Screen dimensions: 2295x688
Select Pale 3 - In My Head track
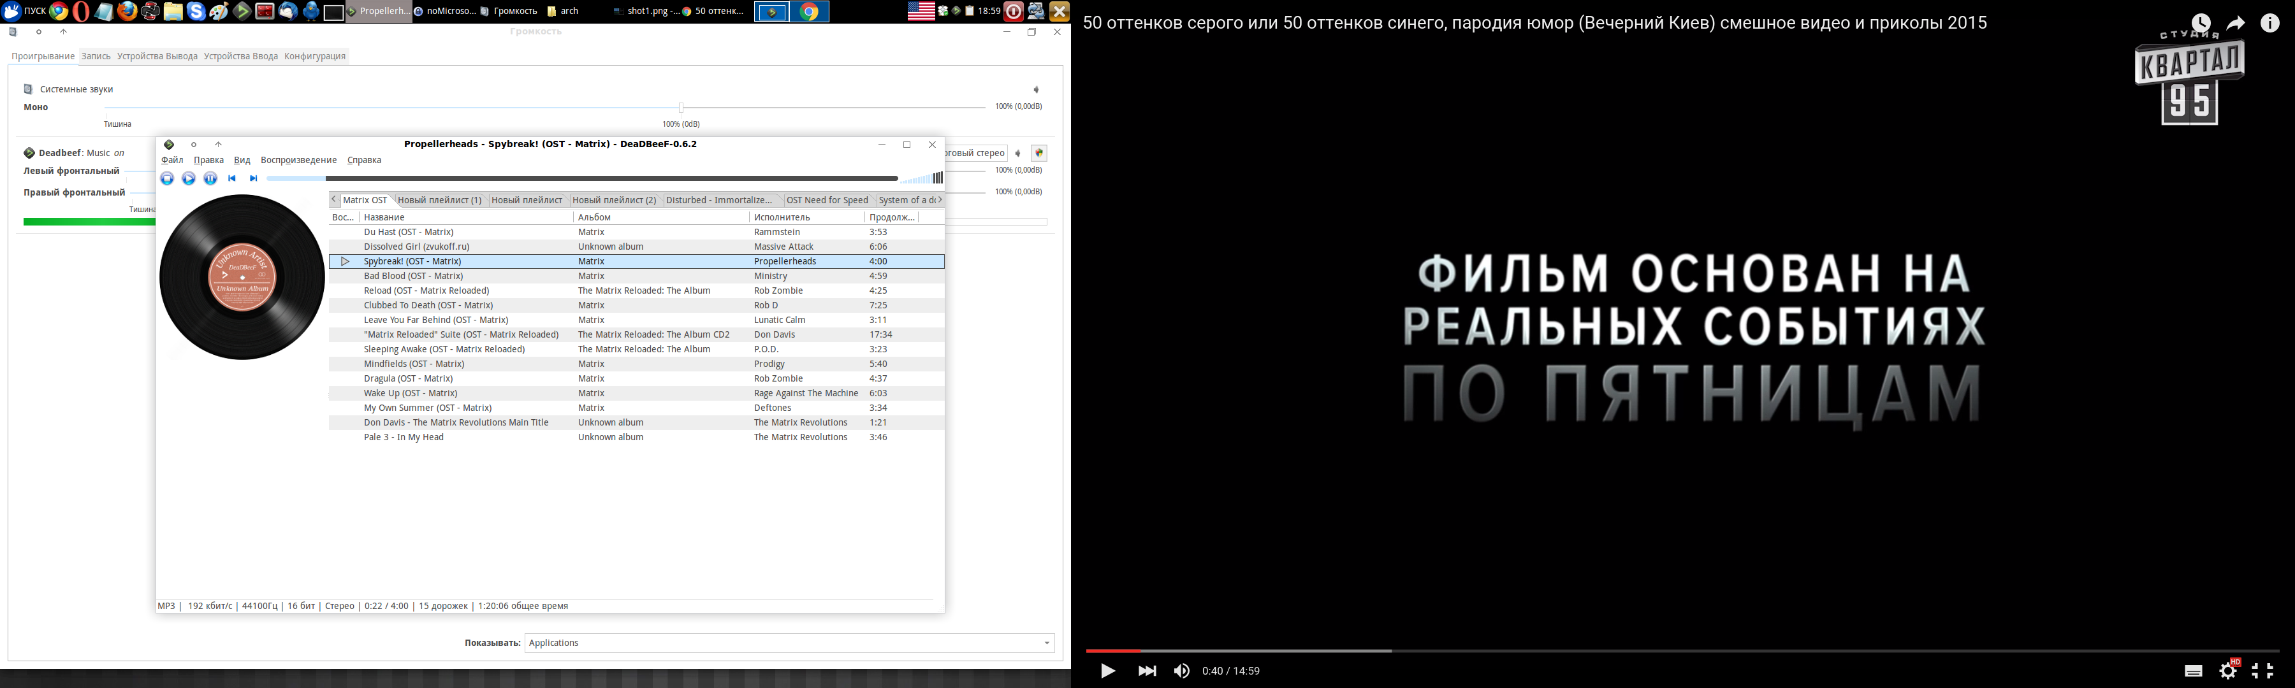coord(637,437)
